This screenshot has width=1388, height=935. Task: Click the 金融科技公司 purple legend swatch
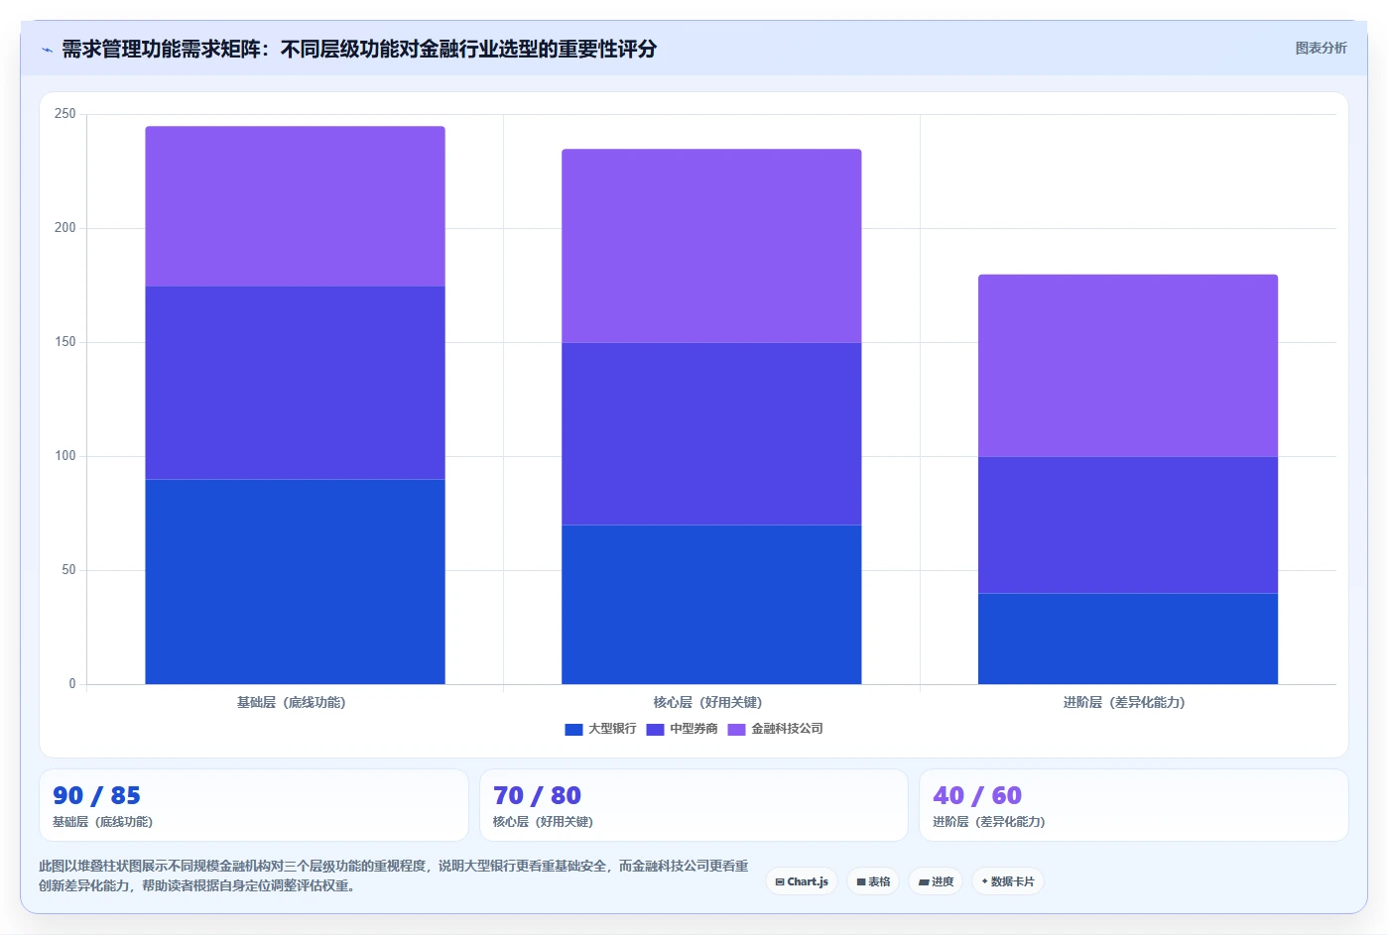[736, 730]
